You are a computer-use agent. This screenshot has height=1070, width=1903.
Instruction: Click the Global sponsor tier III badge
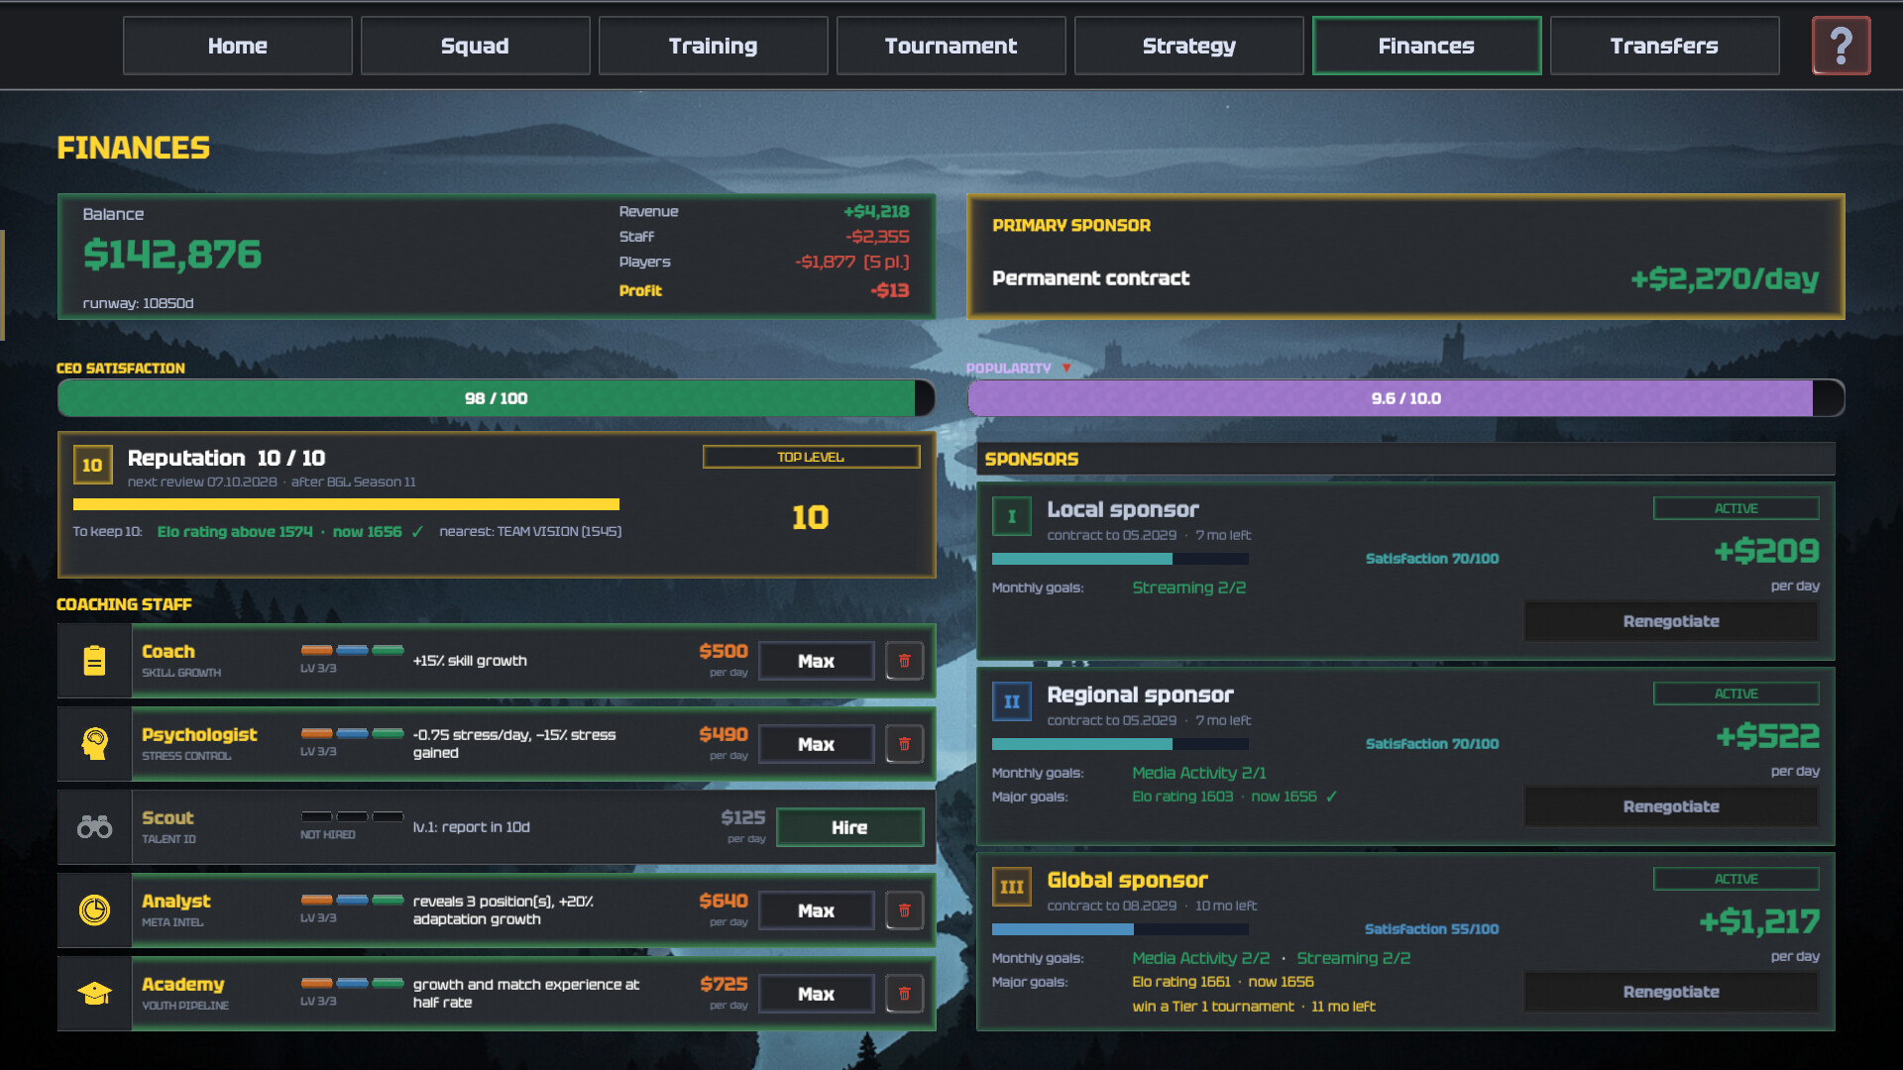coord(1012,887)
